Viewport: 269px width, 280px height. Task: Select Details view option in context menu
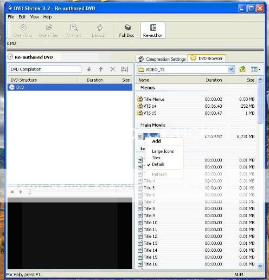[158, 164]
